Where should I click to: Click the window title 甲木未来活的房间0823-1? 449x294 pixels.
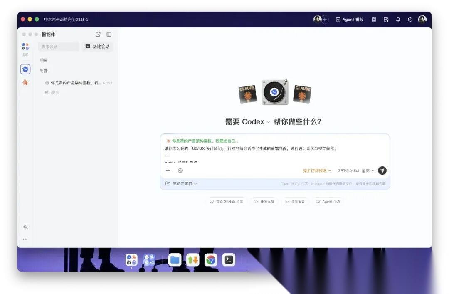pos(66,20)
